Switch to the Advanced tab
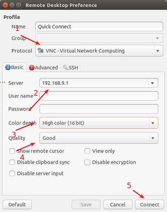Image resolution: width=167 pixels, height=212 pixels. click(x=44, y=68)
